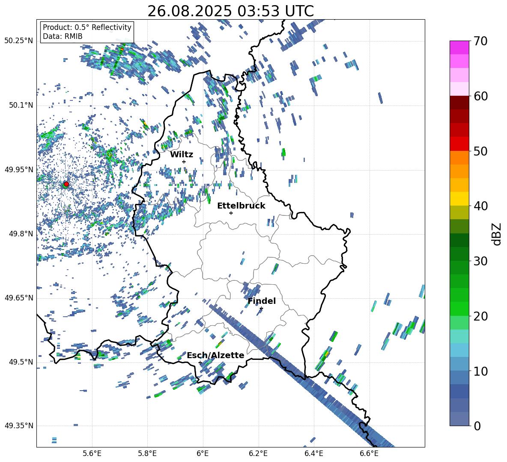Click the 20 value on the colorbar
Image resolution: width=507 pixels, height=462 pixels.
click(x=480, y=316)
